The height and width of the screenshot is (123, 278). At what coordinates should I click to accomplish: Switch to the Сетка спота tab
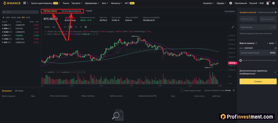point(50,11)
